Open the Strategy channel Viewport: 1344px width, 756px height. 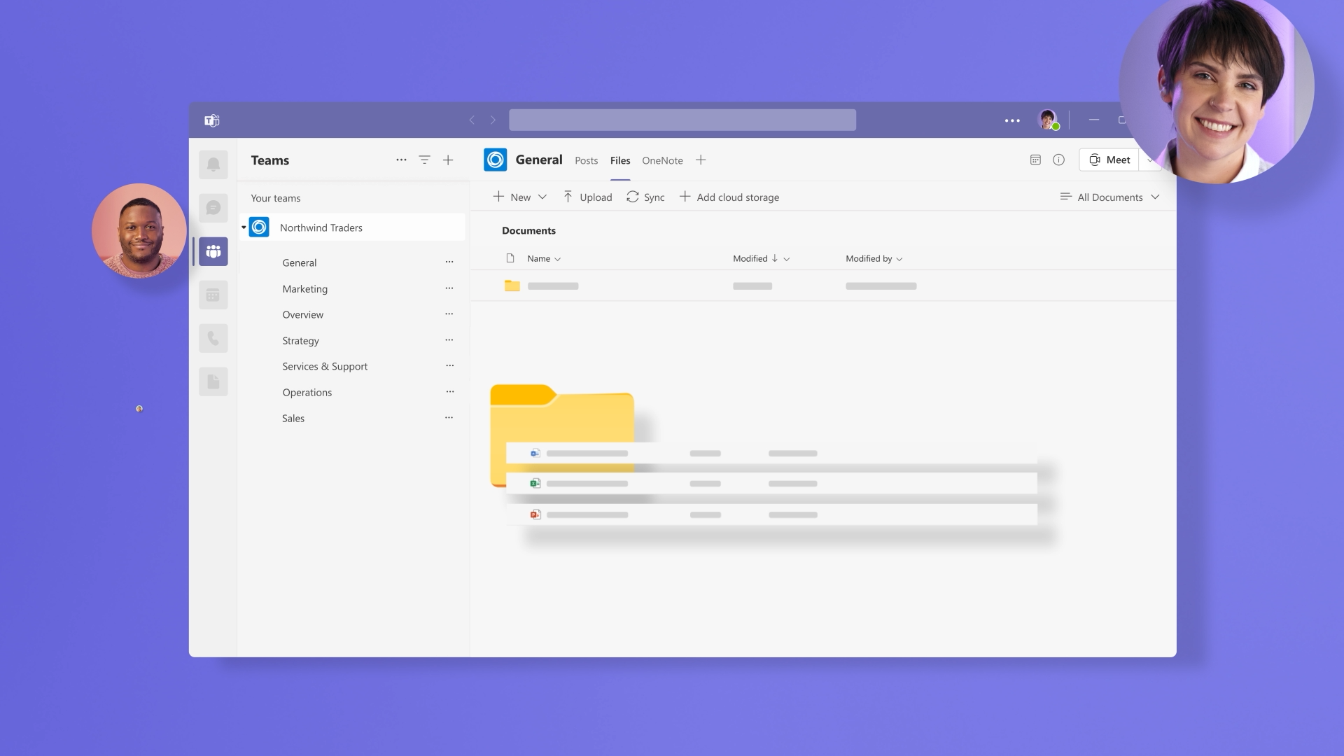point(301,340)
